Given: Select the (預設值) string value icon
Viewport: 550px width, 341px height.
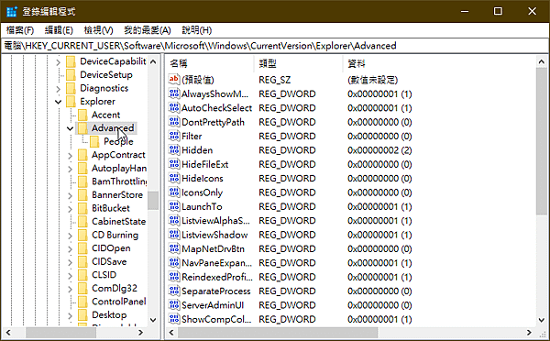Looking at the screenshot, I should point(174,79).
